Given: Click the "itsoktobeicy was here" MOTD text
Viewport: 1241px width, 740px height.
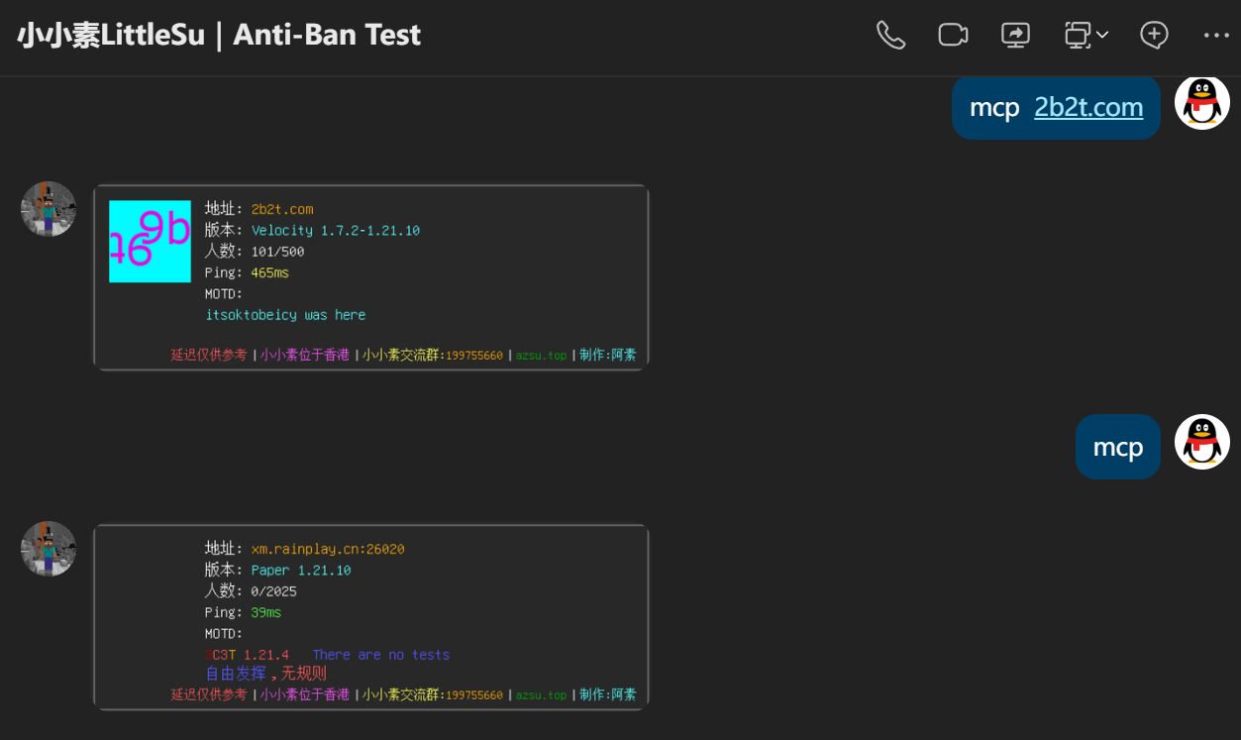Looking at the screenshot, I should tap(285, 315).
